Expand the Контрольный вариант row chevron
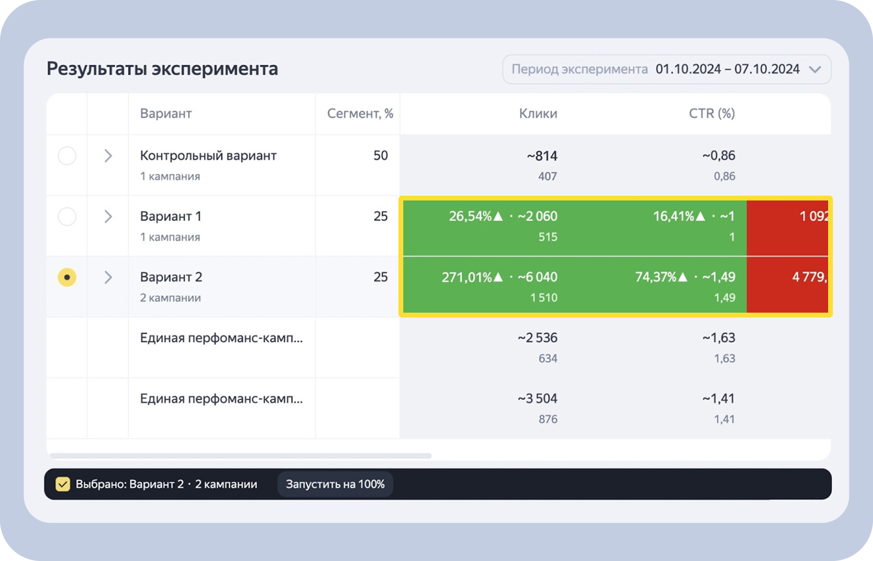 click(108, 156)
